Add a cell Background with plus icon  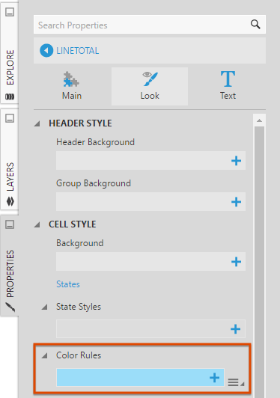[236, 262]
